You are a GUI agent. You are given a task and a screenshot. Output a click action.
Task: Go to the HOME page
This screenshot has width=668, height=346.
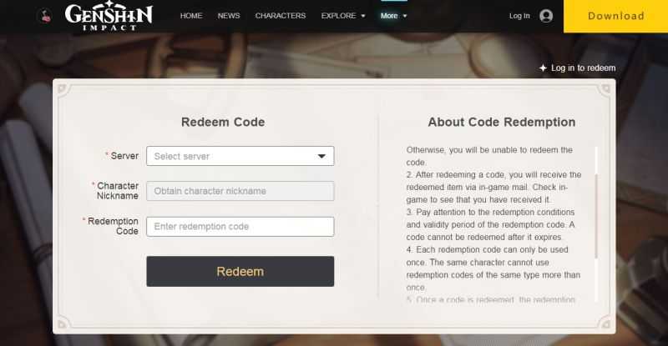(191, 16)
